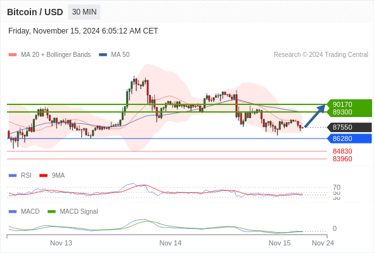Click the MACD blue legend marker
374x253 pixels.
13,211
